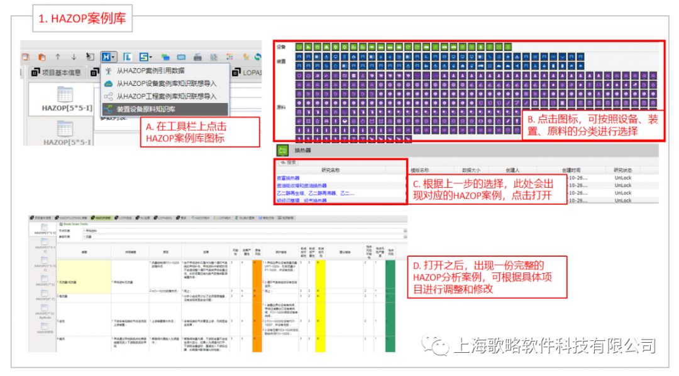Click the printer icon in toolbar
This screenshot has width=679, height=376.
point(197,56)
